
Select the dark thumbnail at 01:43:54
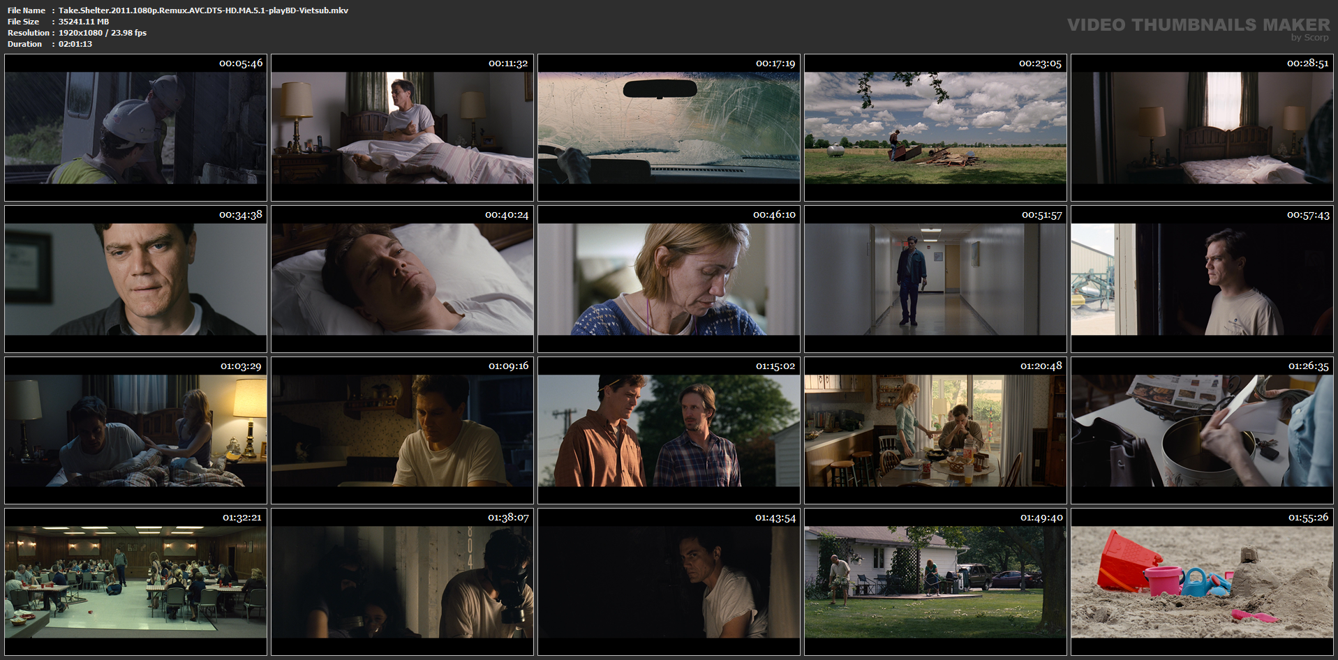669,582
